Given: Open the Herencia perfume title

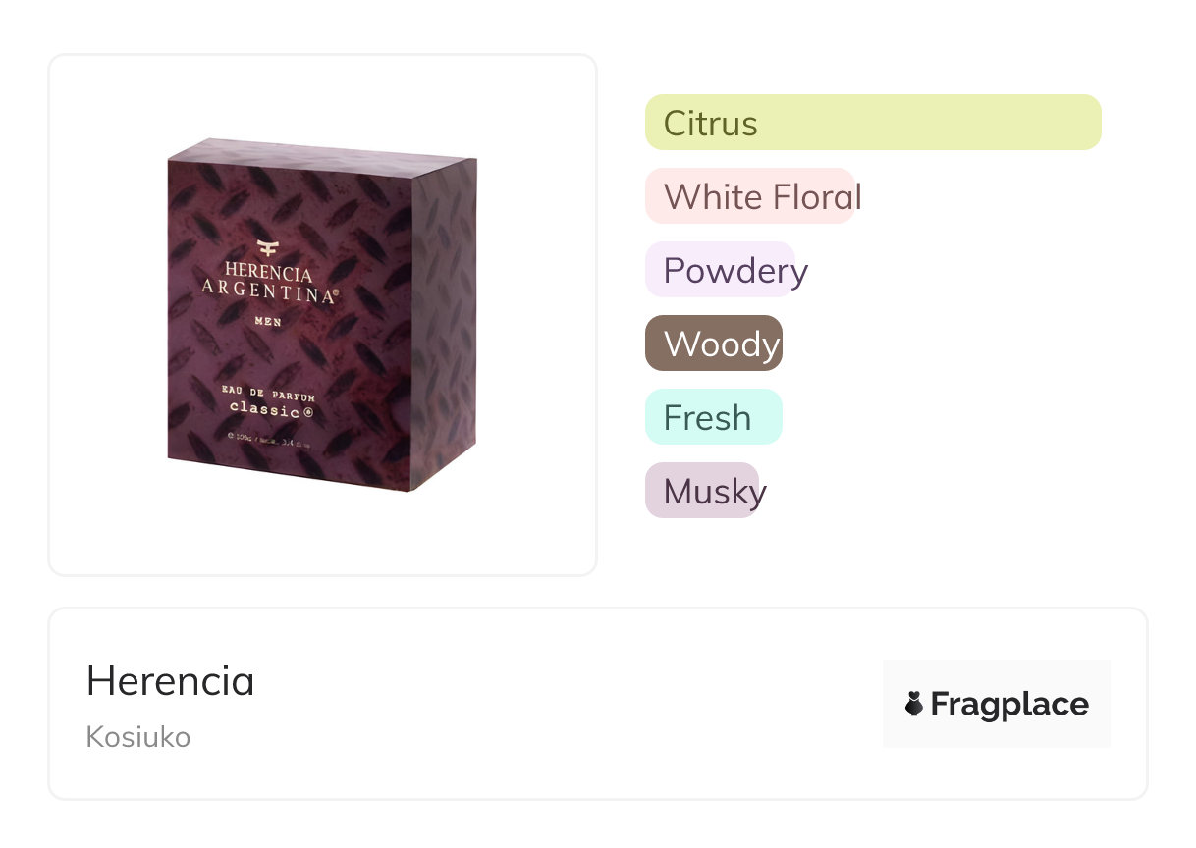Looking at the screenshot, I should pos(171,681).
